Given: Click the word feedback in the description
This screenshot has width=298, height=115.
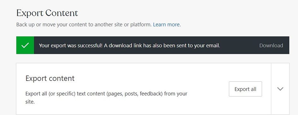Looking at the screenshot, I should (151, 94).
